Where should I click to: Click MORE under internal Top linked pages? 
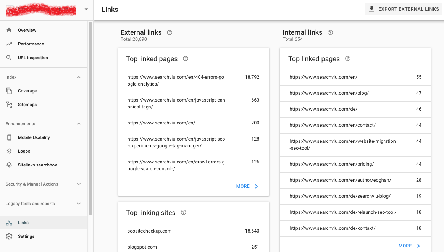click(x=409, y=246)
